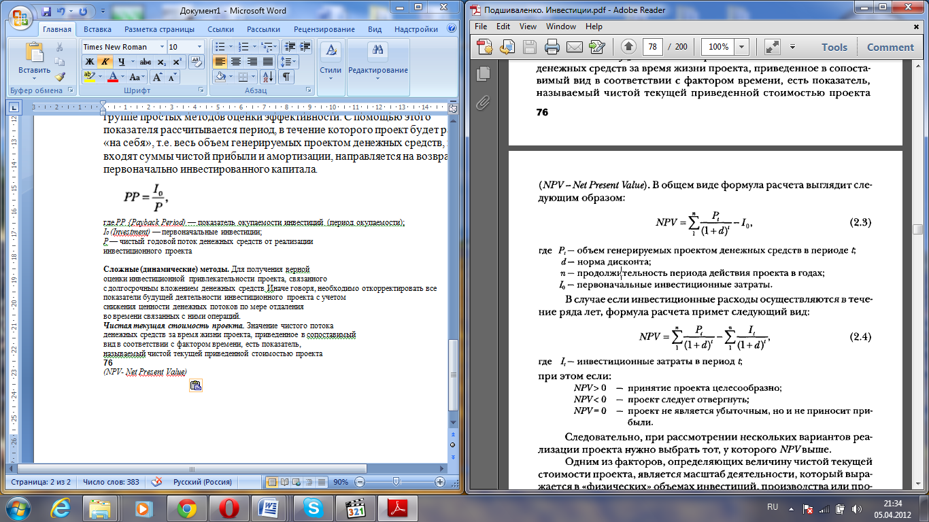Apply yellow text highlight color
The width and height of the screenshot is (929, 522).
coord(89,77)
